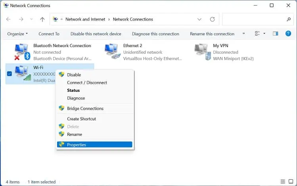Open the view options dropdown arrow
Viewport: 297px width, 186px height.
(x=264, y=34)
